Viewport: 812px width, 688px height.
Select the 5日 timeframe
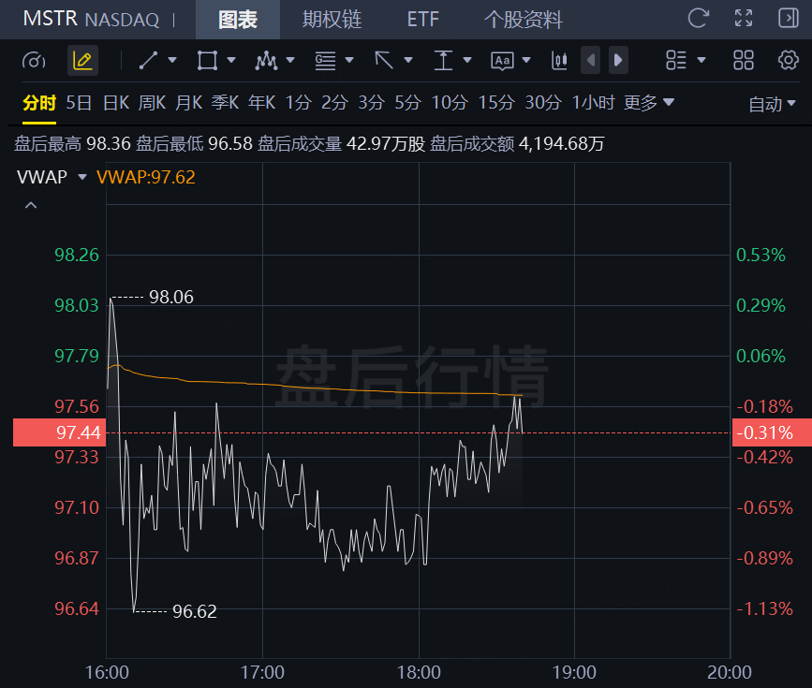pyautogui.click(x=79, y=103)
